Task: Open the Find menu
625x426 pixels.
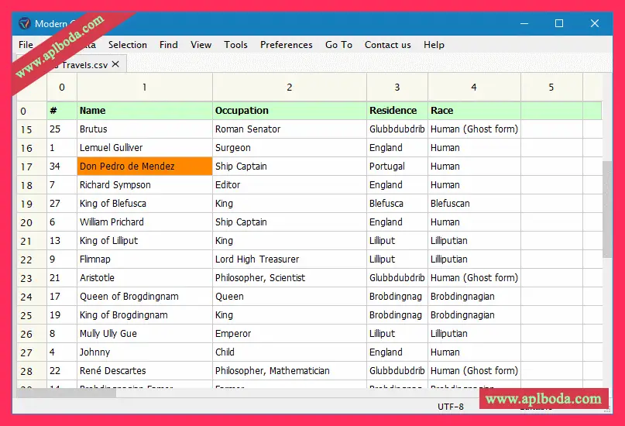Action: pos(168,45)
